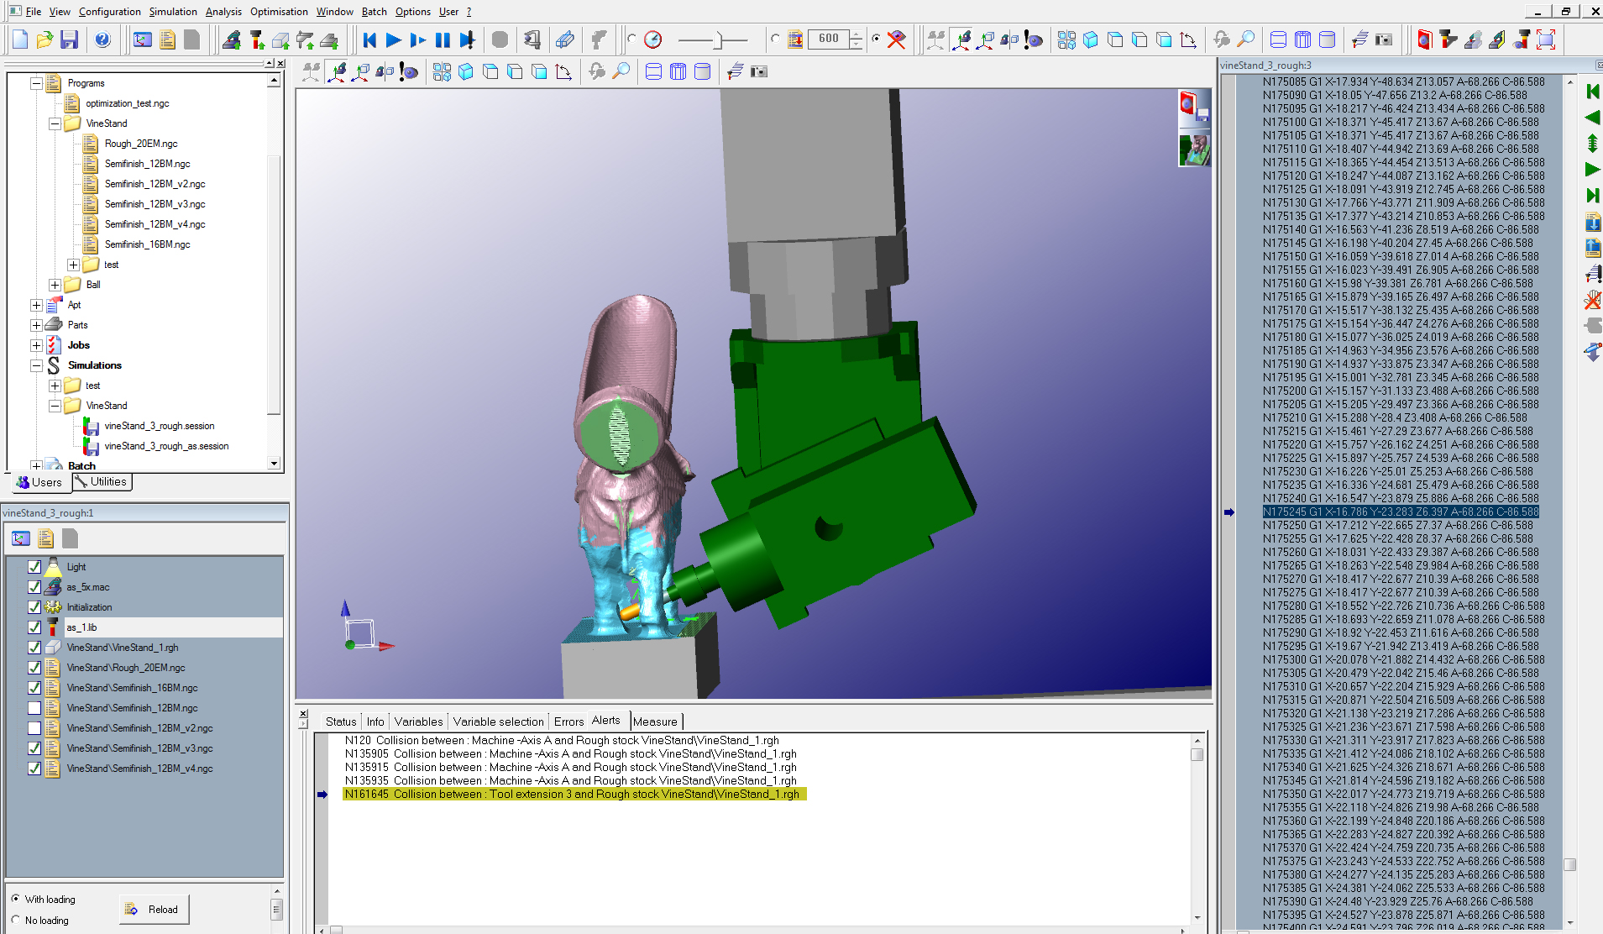Save using the floppy disk icon
The image size is (1603, 934).
[x=70, y=39]
